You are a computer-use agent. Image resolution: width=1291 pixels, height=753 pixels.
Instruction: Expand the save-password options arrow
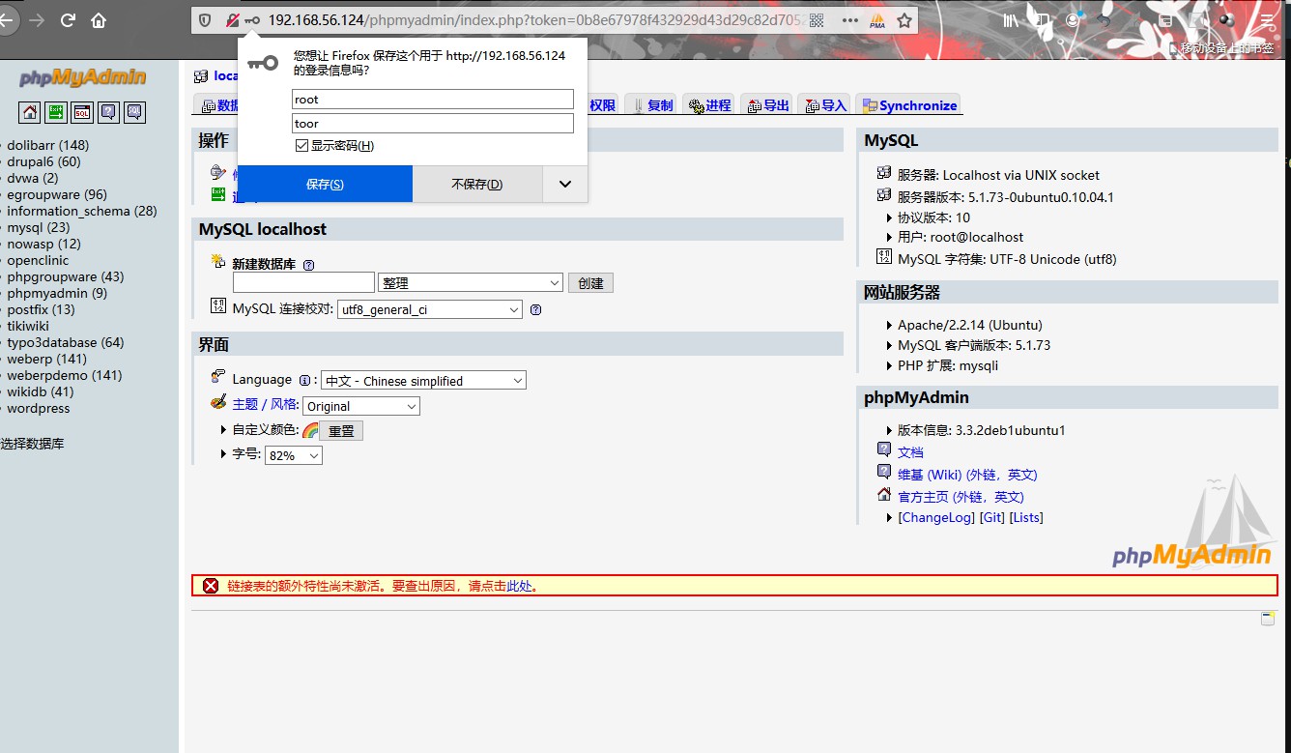[x=565, y=184]
